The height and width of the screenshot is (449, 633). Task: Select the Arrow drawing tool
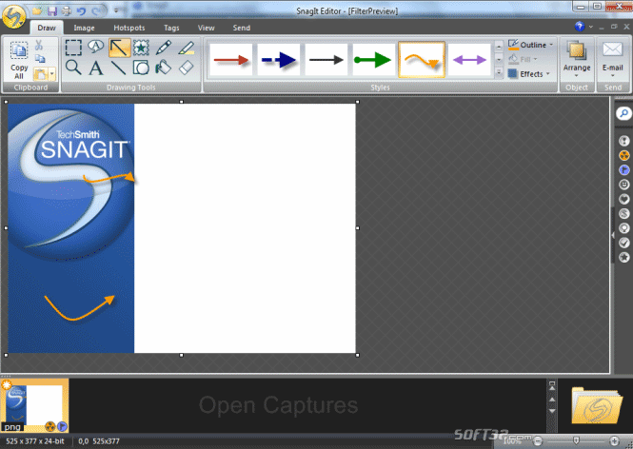coord(119,48)
